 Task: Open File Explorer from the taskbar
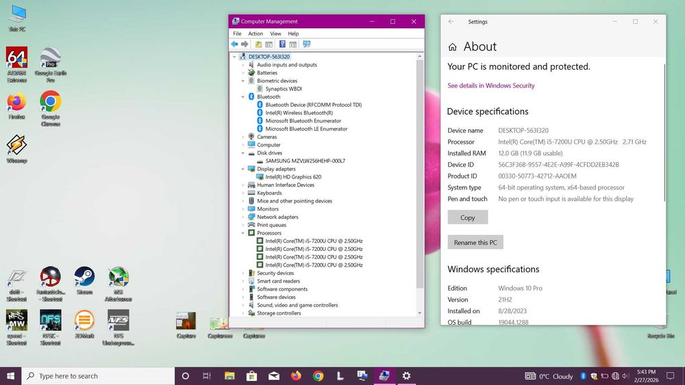point(229,376)
